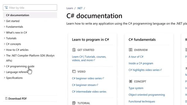Click the Download PDF icon

(x=6, y=98)
